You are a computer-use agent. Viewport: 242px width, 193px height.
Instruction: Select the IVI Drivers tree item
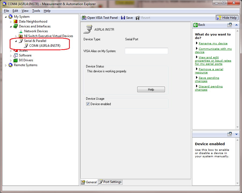26,60
